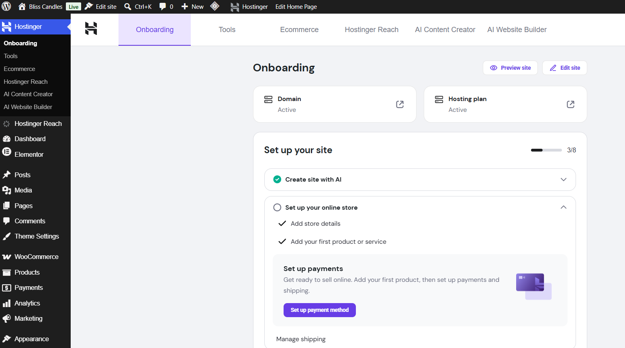
Task: Click the Set up your online store circle
Action: [x=277, y=207]
